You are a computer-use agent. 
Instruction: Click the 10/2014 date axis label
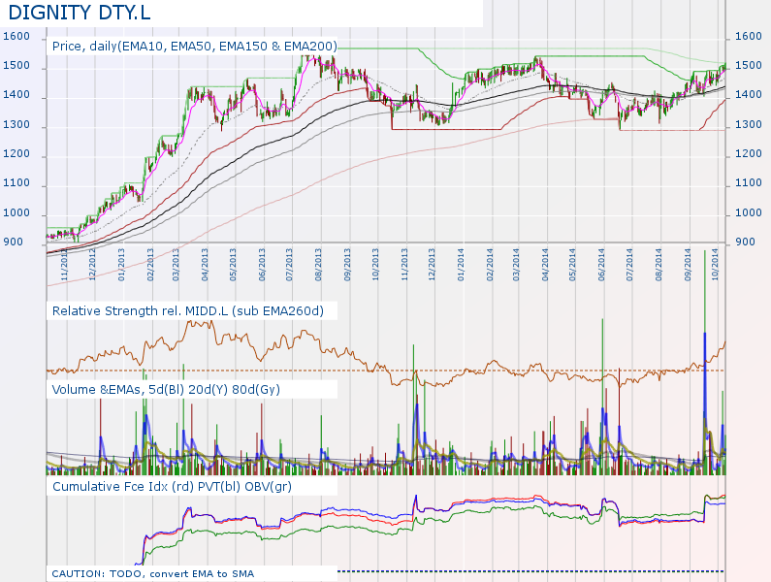[x=716, y=265]
